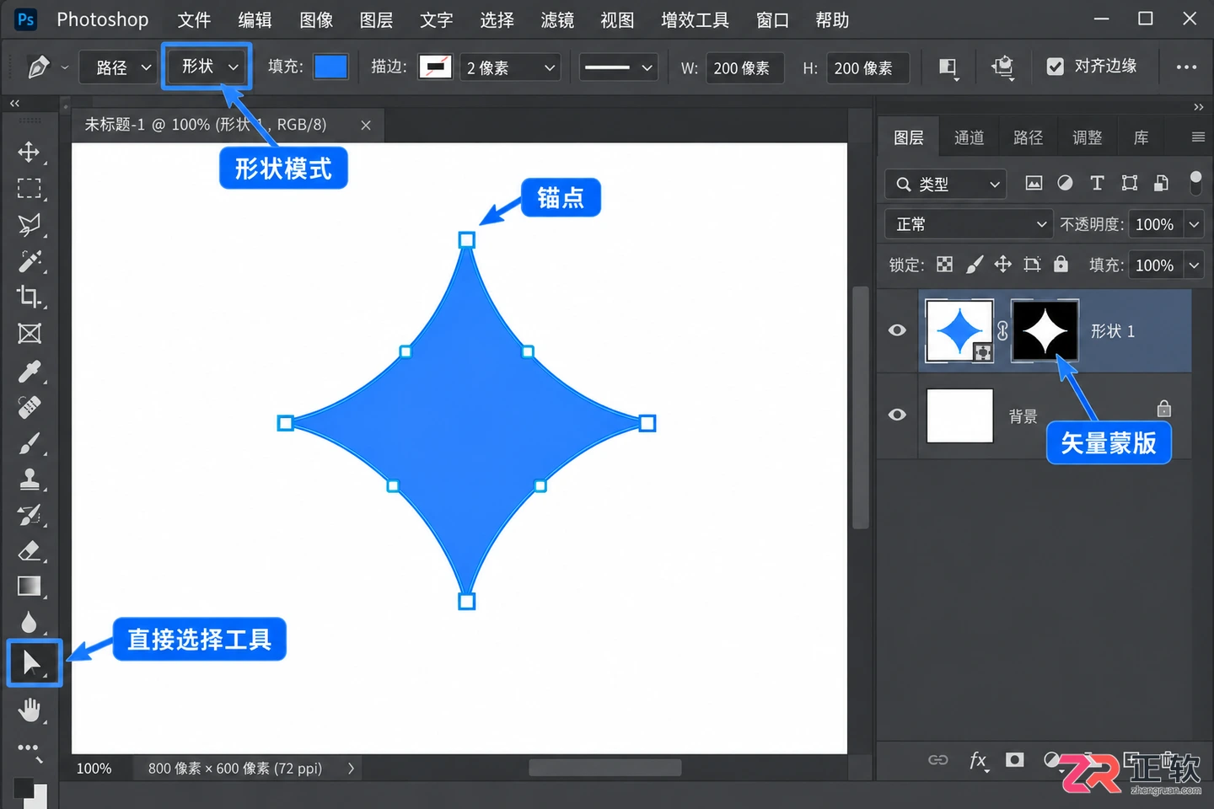Open the stroke line style dropdown
The width and height of the screenshot is (1214, 809).
click(x=619, y=67)
